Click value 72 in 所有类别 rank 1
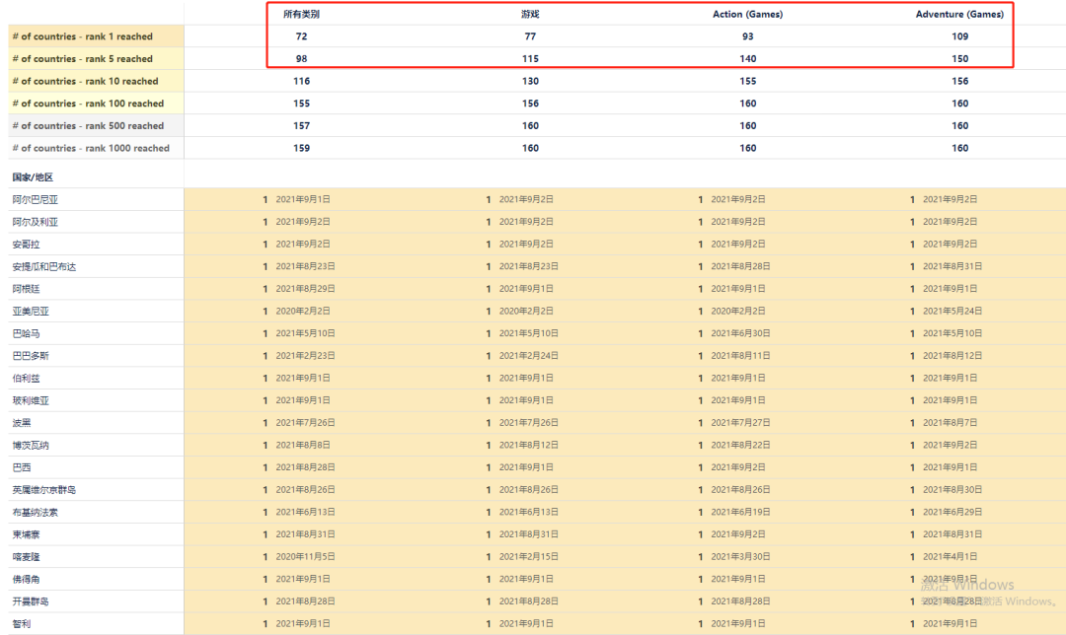 301,36
